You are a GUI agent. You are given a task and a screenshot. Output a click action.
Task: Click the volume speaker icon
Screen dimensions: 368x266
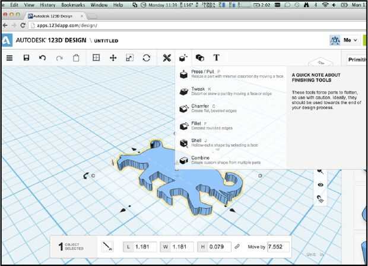(x=334, y=5)
